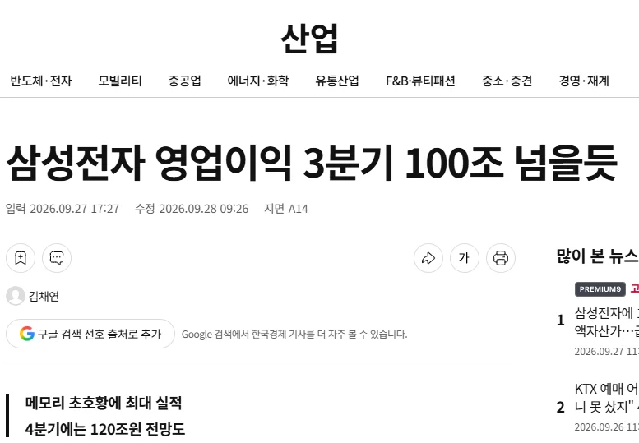The height and width of the screenshot is (443, 639).
Task: Click the 수정 2026.09.28 09:26 timestamp
Action: [x=192, y=209]
